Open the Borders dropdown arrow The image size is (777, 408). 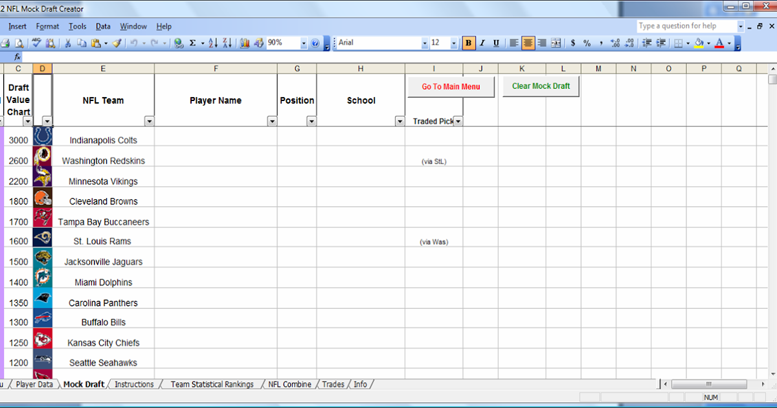click(x=688, y=43)
